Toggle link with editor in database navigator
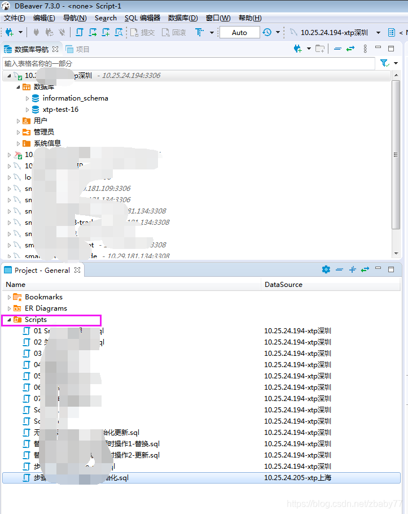 350,49
